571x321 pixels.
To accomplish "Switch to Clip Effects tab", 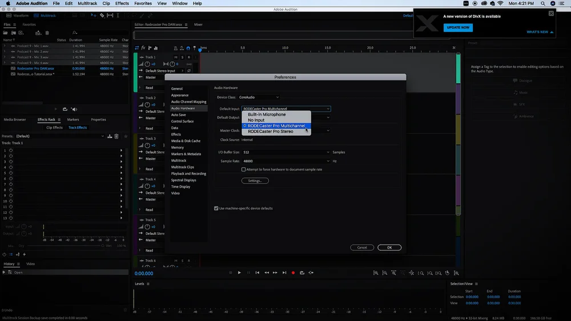I will 54,128.
